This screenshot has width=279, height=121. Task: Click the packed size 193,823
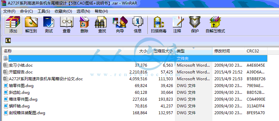tap(165, 99)
